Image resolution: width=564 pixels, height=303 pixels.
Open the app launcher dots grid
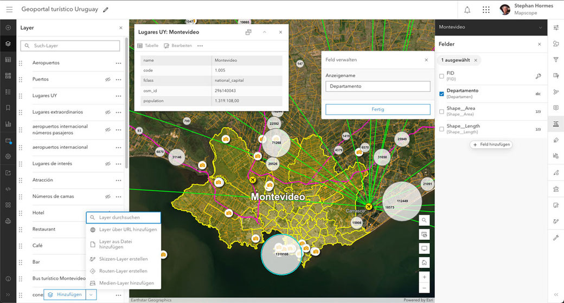486,10
